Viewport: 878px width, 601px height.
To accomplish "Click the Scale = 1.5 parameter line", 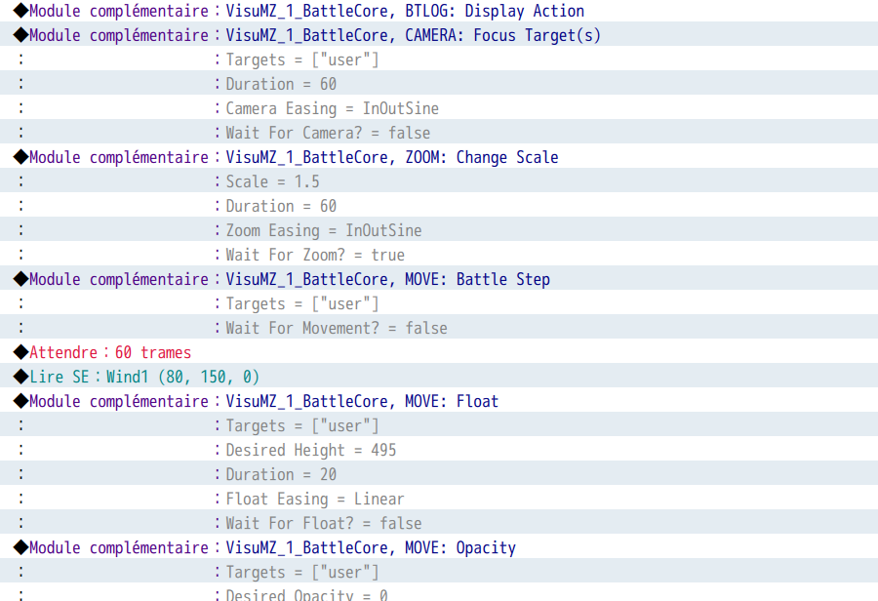I will coord(272,181).
